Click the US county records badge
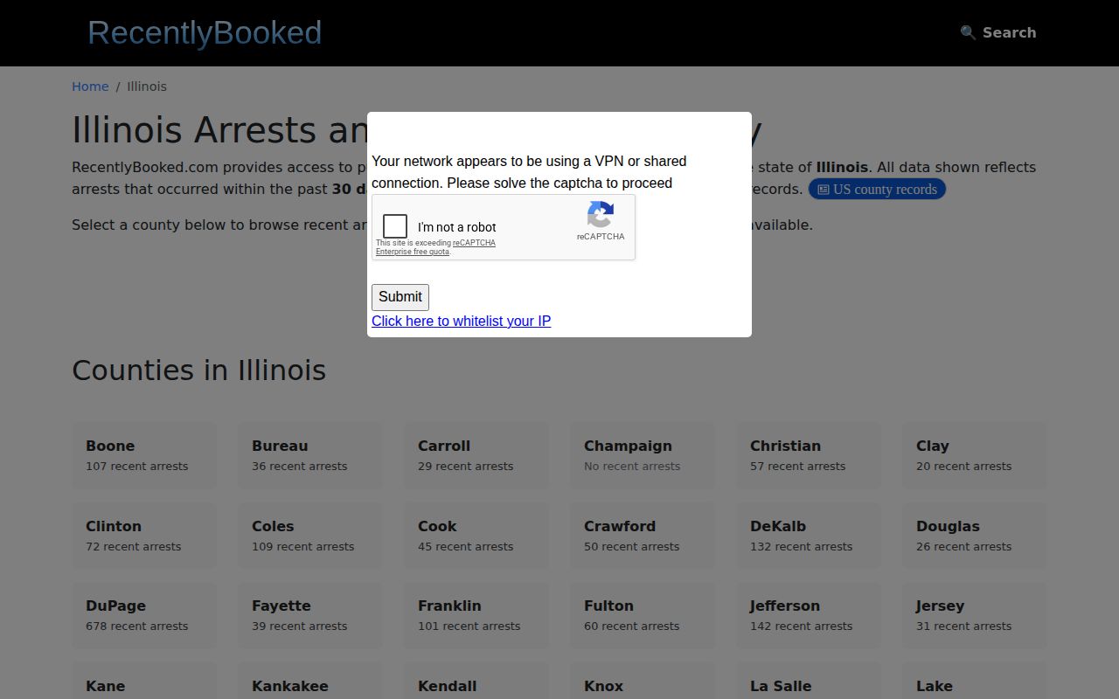This screenshot has width=1119, height=699. pyautogui.click(x=877, y=189)
